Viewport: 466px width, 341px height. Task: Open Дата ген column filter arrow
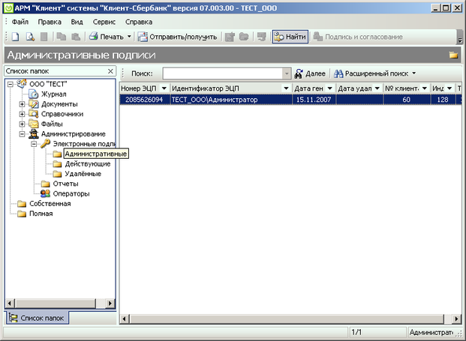tap(329, 88)
